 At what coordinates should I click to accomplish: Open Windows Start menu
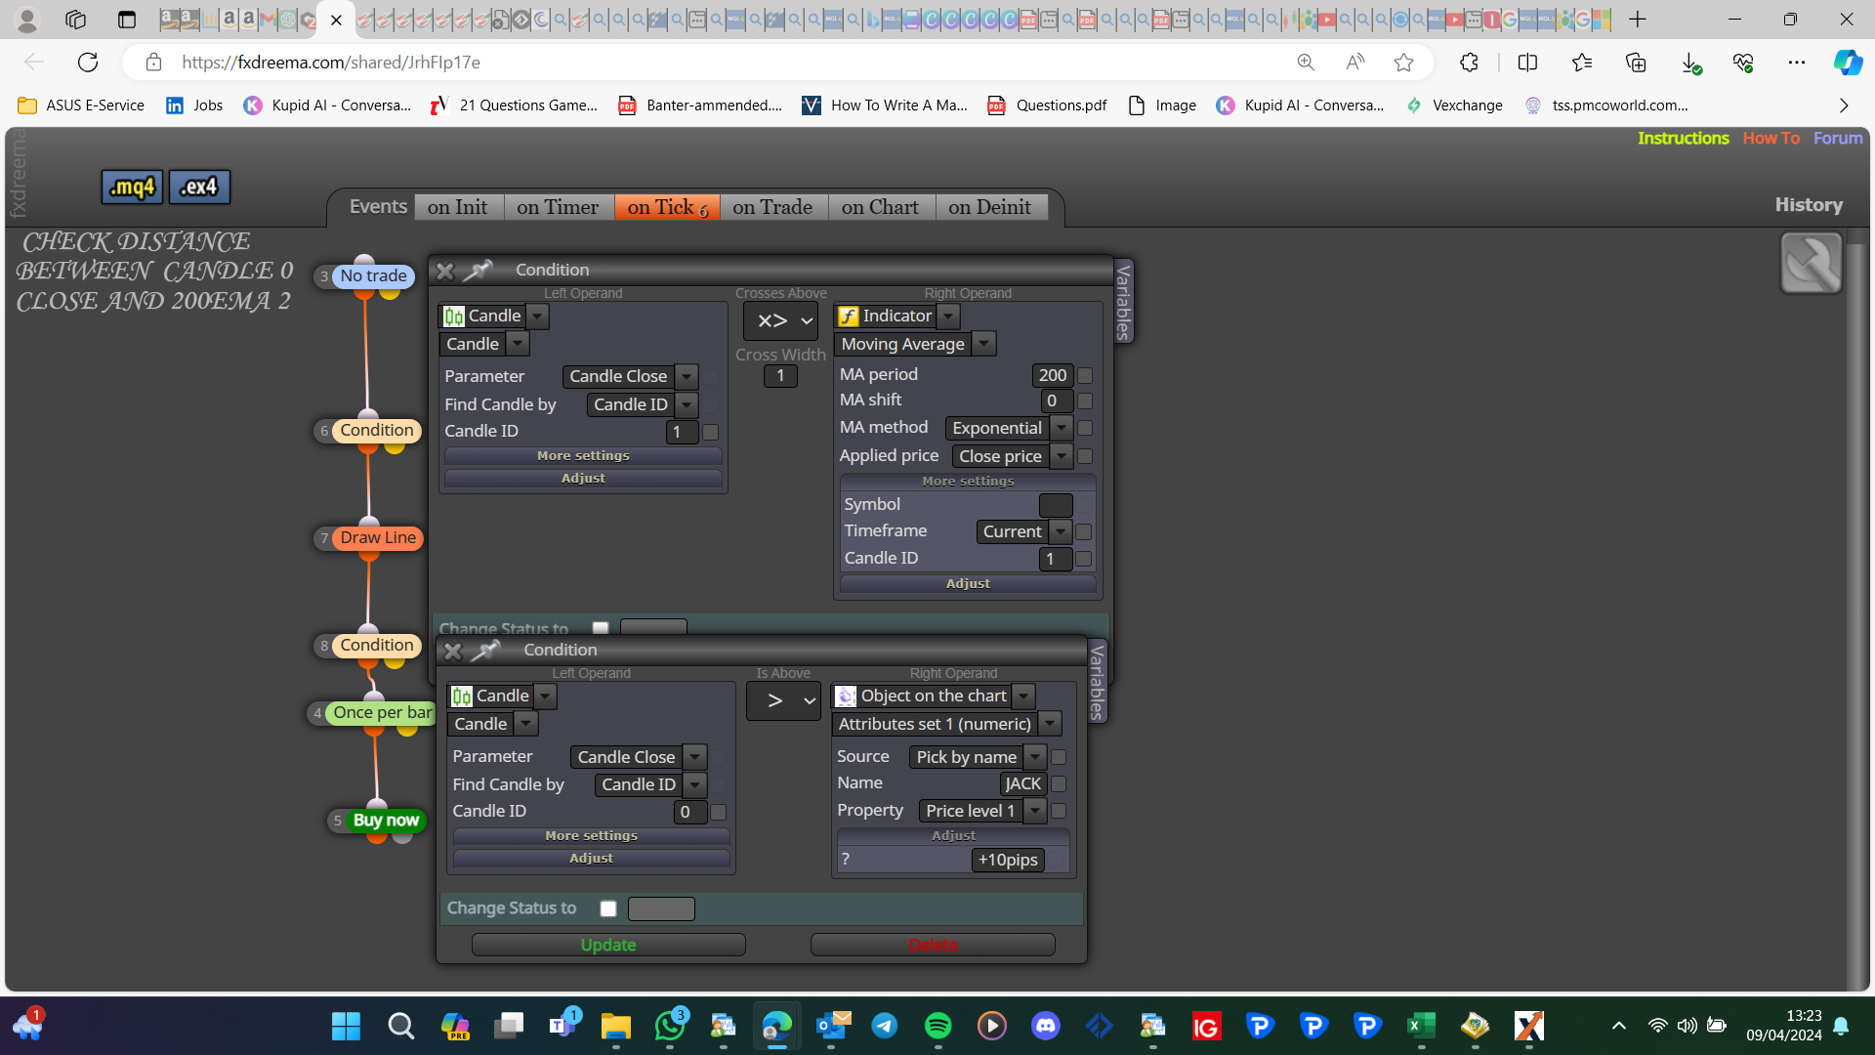[346, 1026]
